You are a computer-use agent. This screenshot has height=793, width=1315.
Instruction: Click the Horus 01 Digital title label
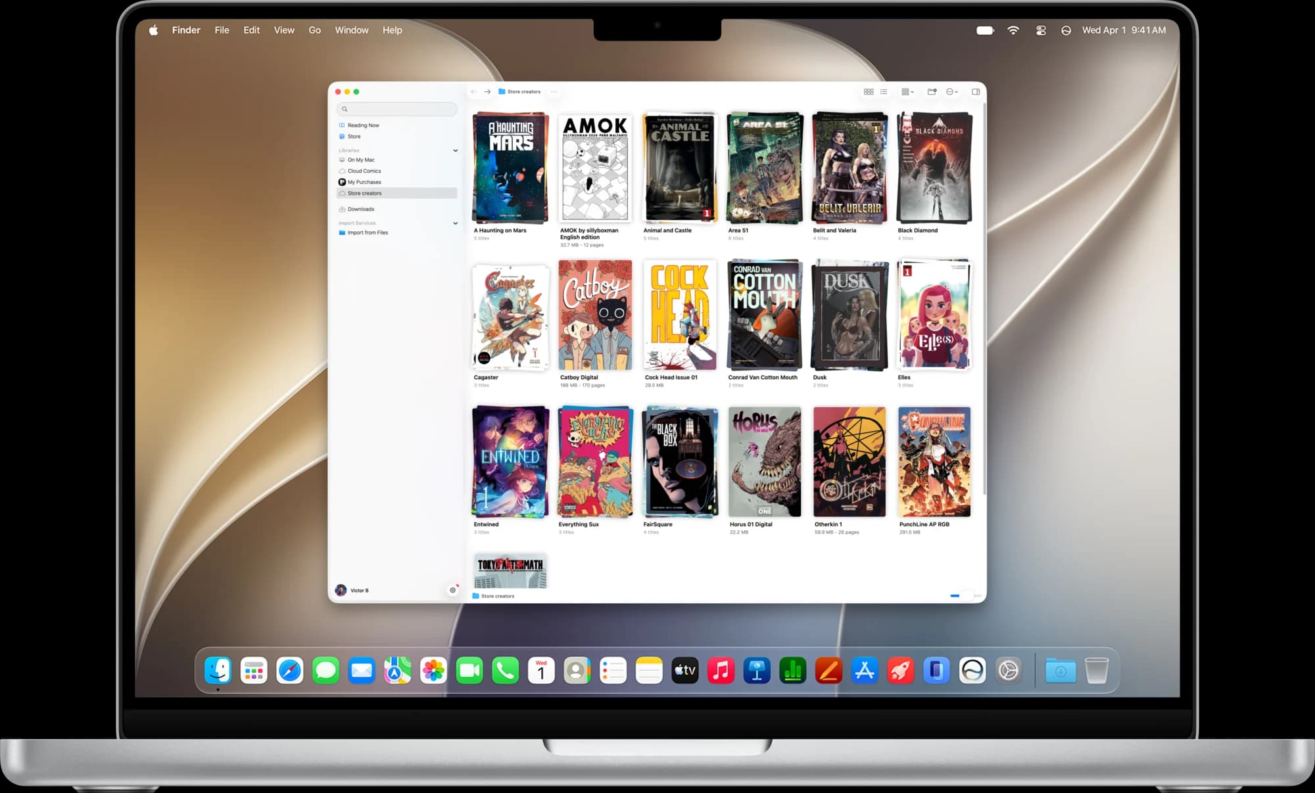pos(750,524)
